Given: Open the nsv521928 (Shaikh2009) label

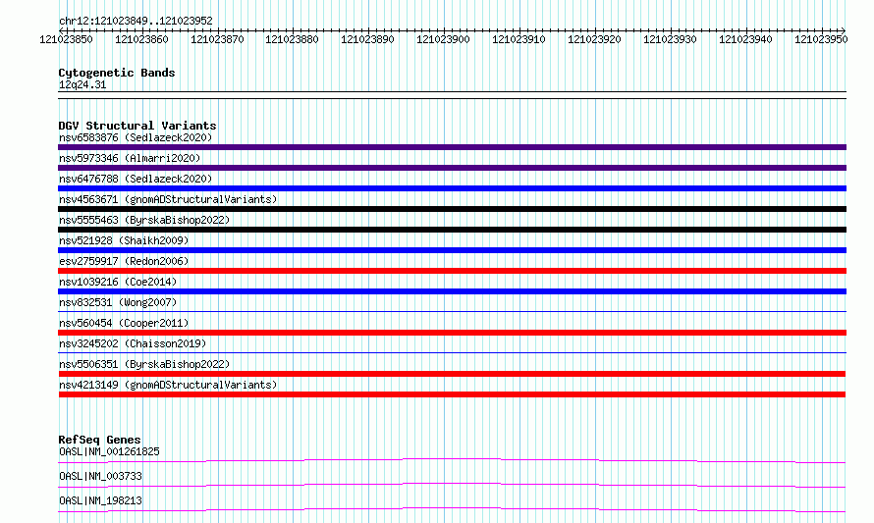Looking at the screenshot, I should 124,240.
